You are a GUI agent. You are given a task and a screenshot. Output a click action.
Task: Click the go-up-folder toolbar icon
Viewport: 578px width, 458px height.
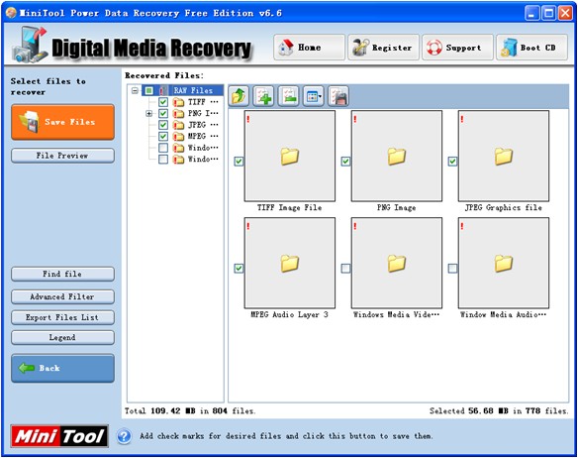(x=239, y=96)
